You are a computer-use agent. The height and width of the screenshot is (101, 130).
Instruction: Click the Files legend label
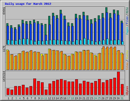click(127, 20)
